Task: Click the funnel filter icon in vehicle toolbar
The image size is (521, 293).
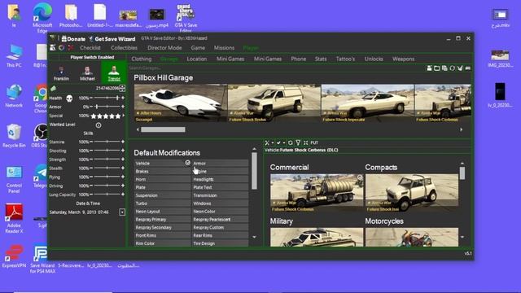Action: (x=298, y=143)
